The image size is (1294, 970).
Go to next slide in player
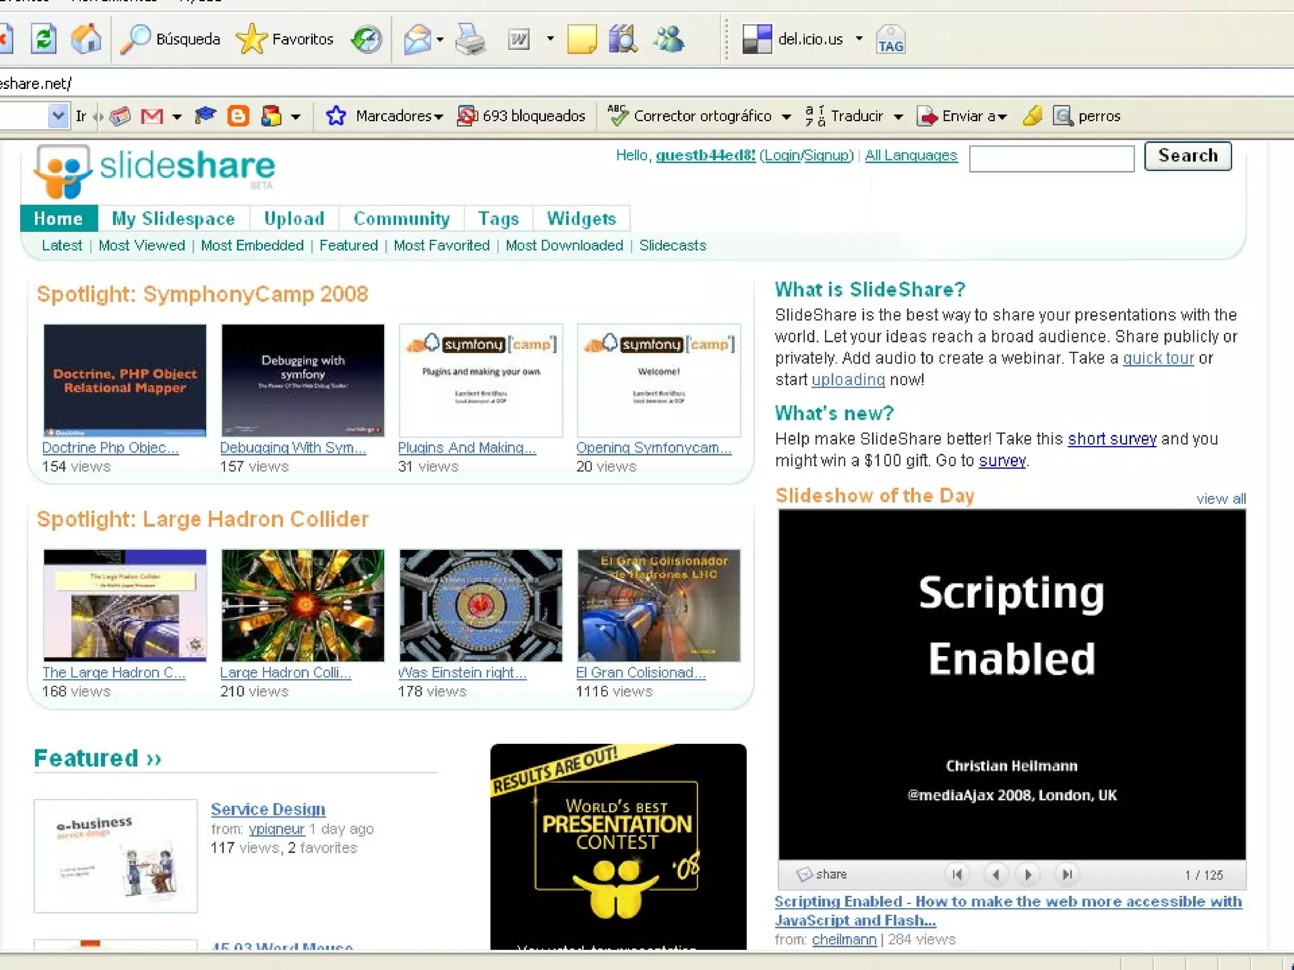point(1028,875)
